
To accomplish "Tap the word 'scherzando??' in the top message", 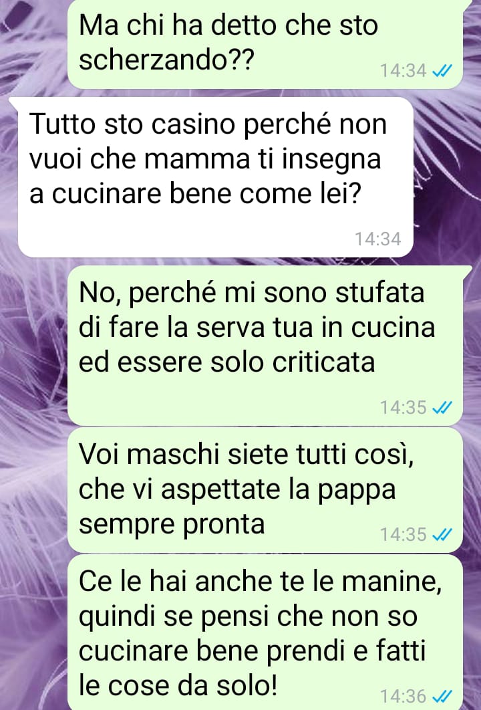I will pyautogui.click(x=166, y=60).
